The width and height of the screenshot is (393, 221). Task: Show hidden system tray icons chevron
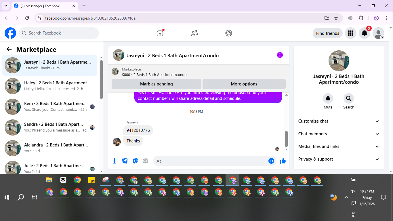click(346, 197)
